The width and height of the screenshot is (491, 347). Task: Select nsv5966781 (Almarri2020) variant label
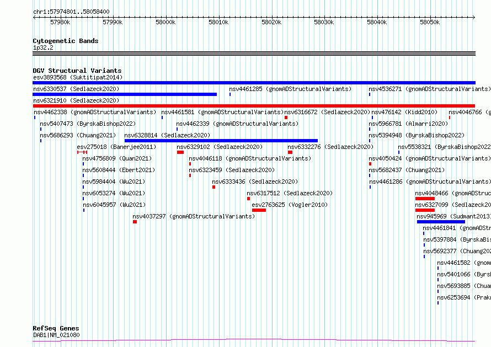pos(408,124)
